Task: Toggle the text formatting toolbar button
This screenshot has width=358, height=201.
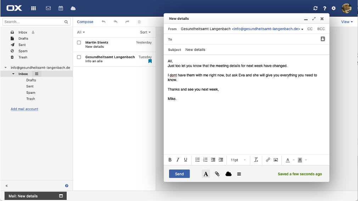Action: (x=206, y=174)
